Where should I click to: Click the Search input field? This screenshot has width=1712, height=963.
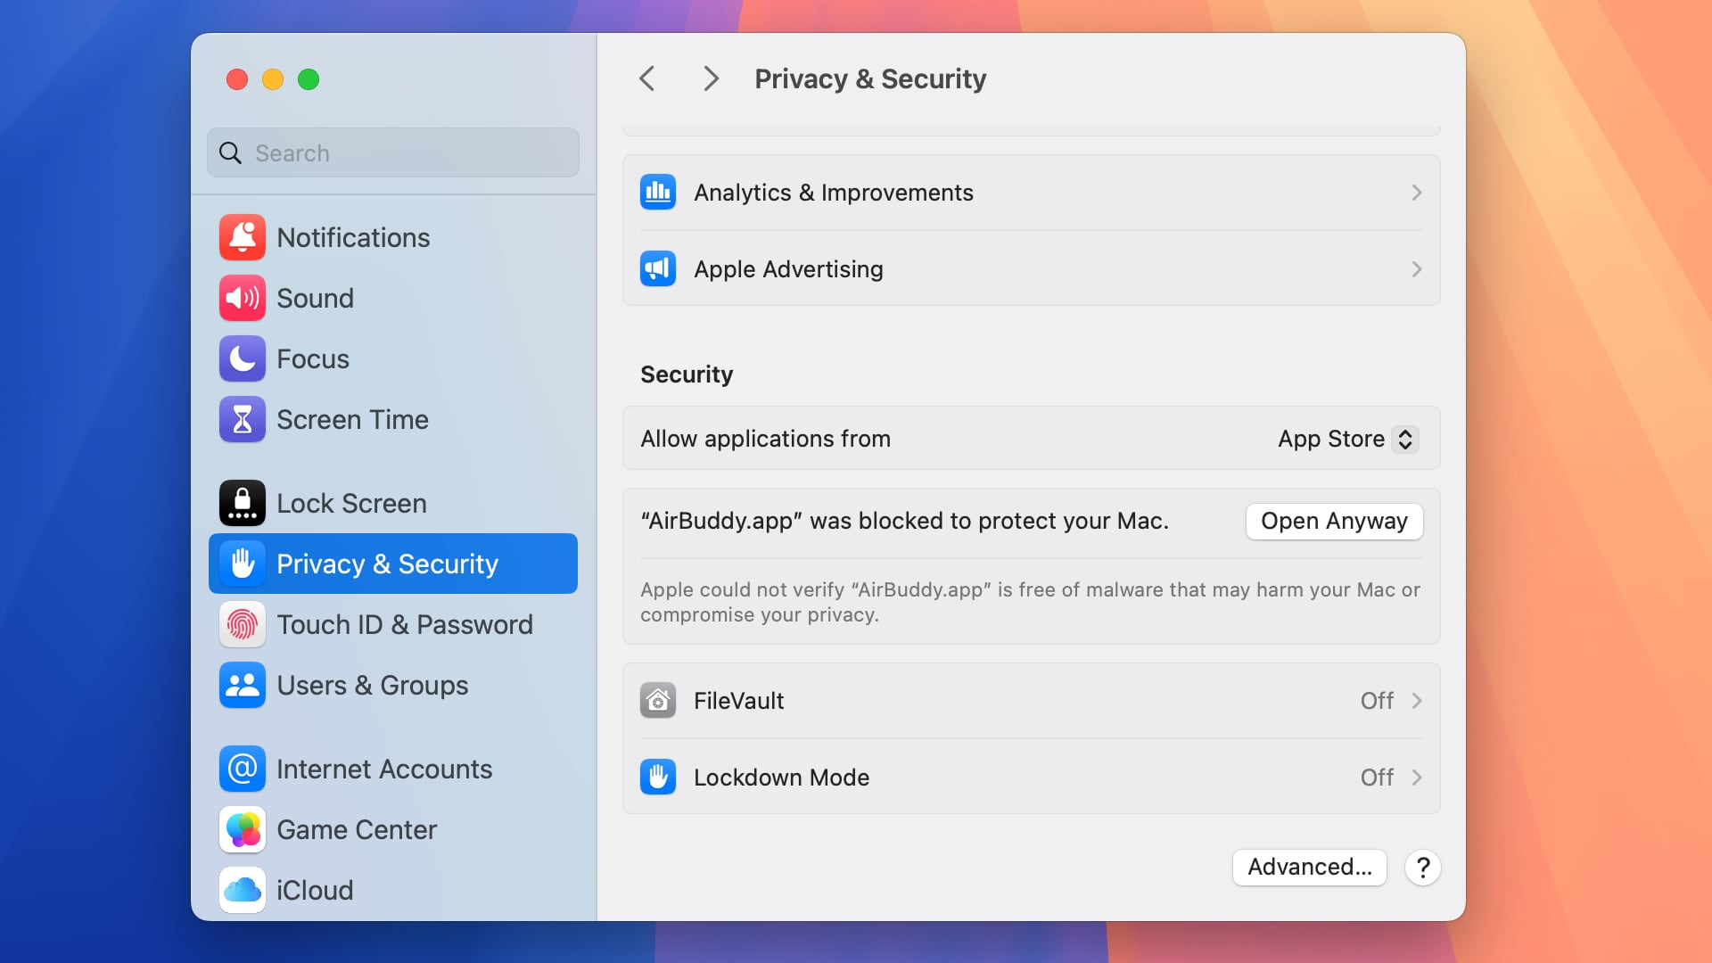[x=393, y=152]
